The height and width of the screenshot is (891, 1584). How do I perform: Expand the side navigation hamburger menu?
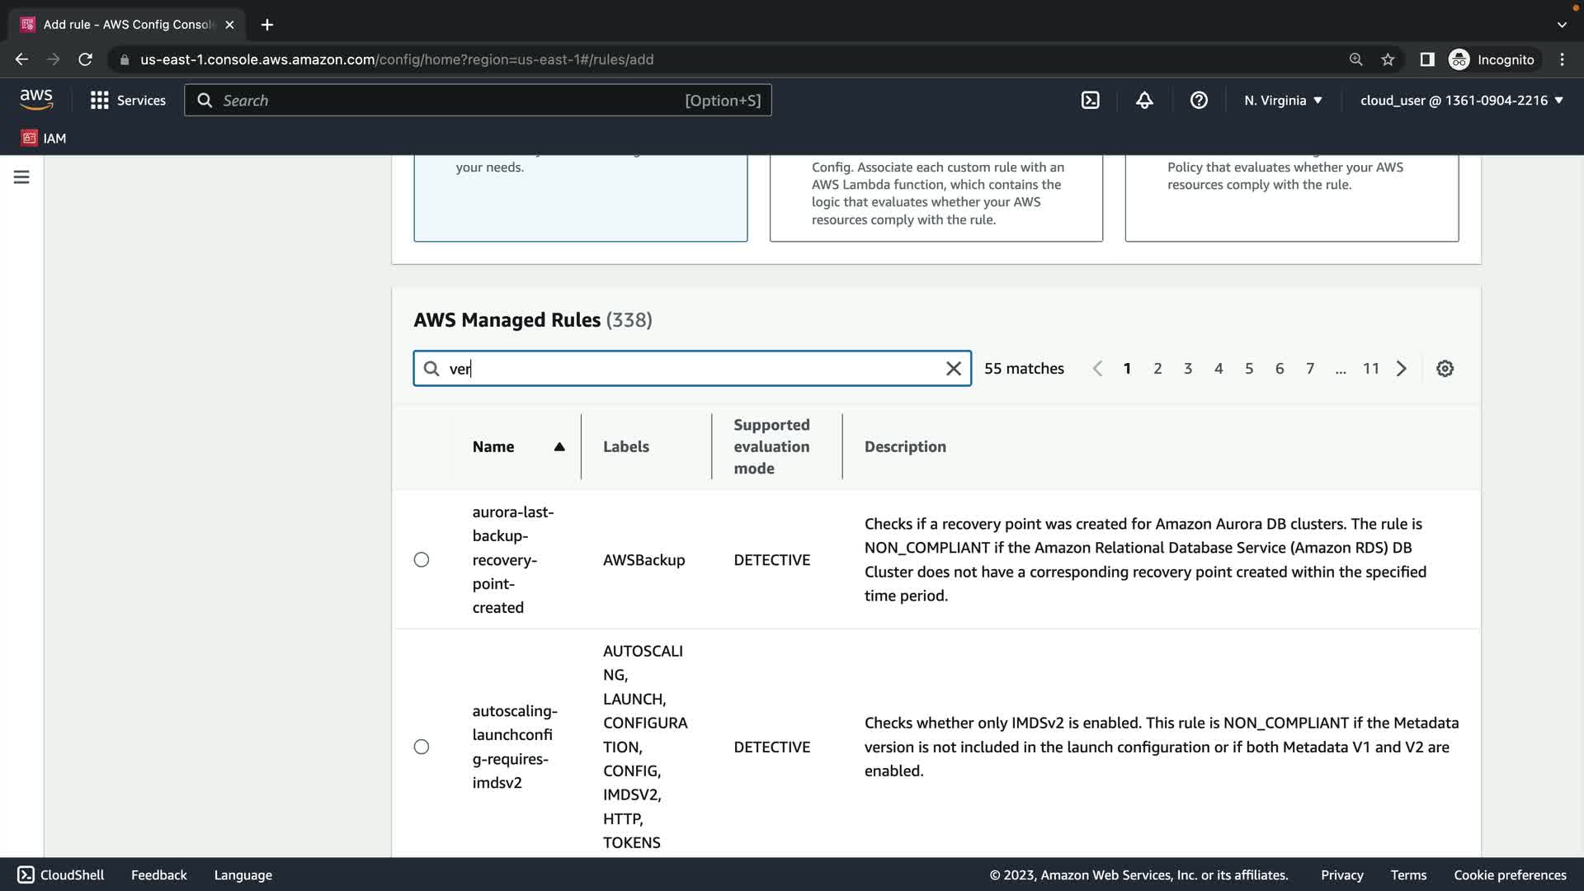point(21,177)
